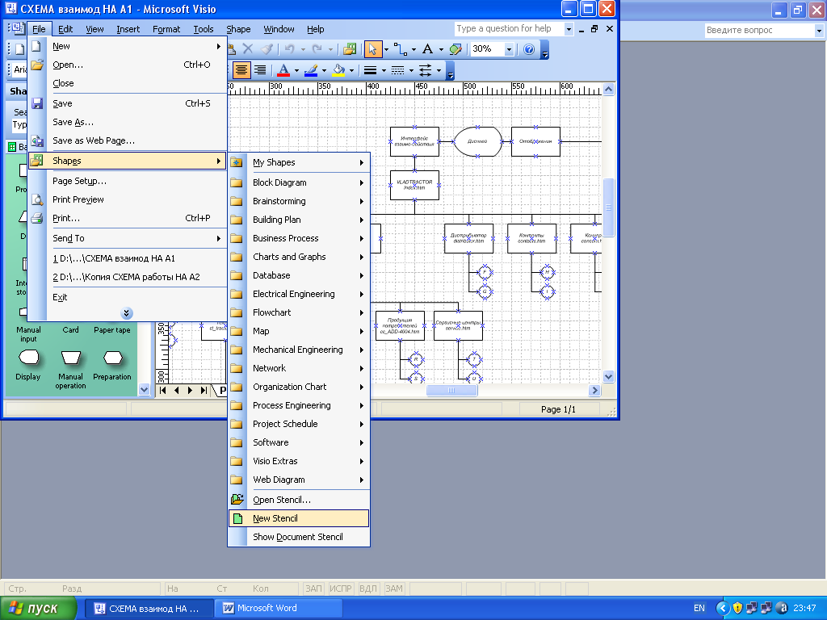Go to first page tab navigation arrow

162,390
